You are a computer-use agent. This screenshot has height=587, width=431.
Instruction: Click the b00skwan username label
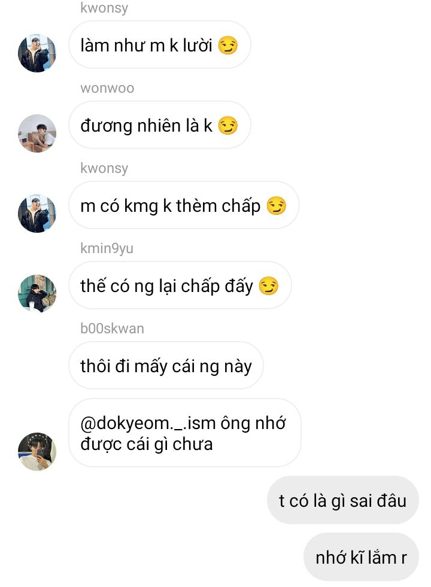point(112,329)
